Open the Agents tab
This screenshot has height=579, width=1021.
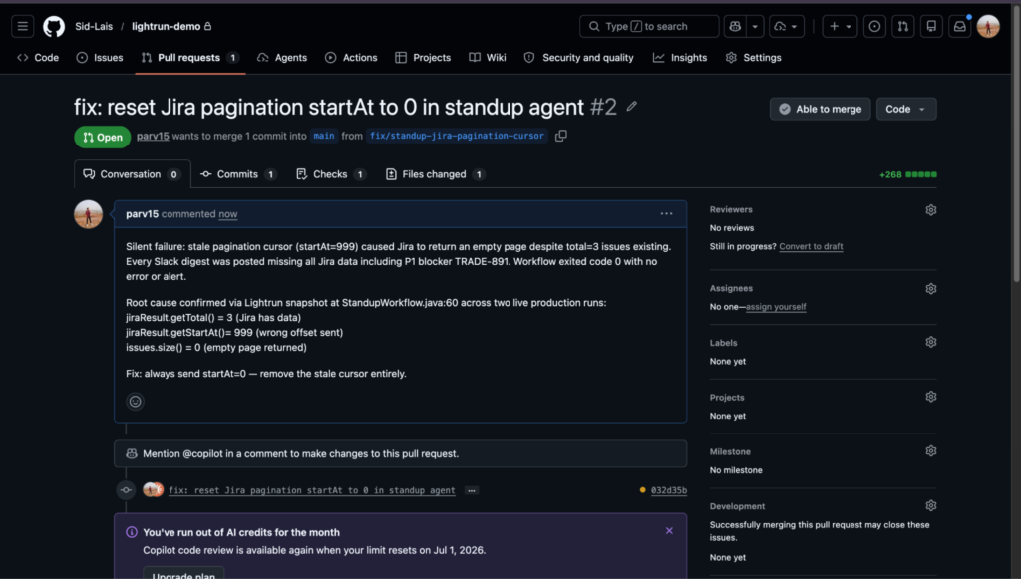282,57
